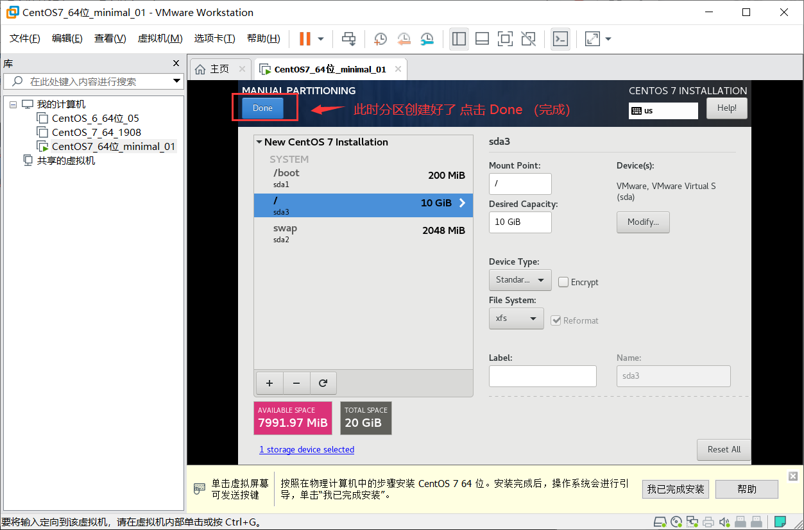The image size is (804, 530).
Task: Select 共享的虚拟机 in the library
Action: [65, 160]
